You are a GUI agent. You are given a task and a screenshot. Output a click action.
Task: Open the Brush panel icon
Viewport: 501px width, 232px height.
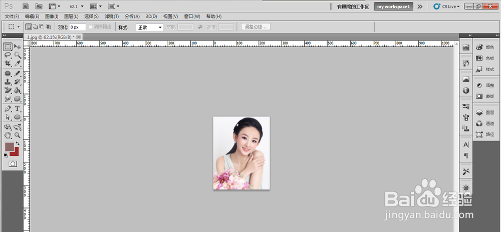pyautogui.click(x=466, y=117)
